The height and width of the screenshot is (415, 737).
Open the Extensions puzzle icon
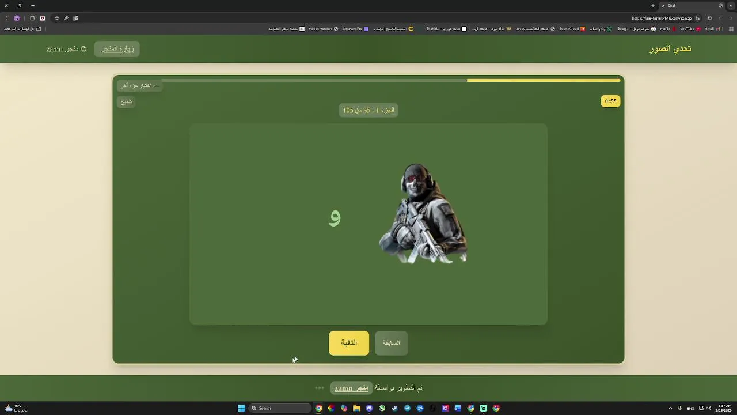pos(32,18)
